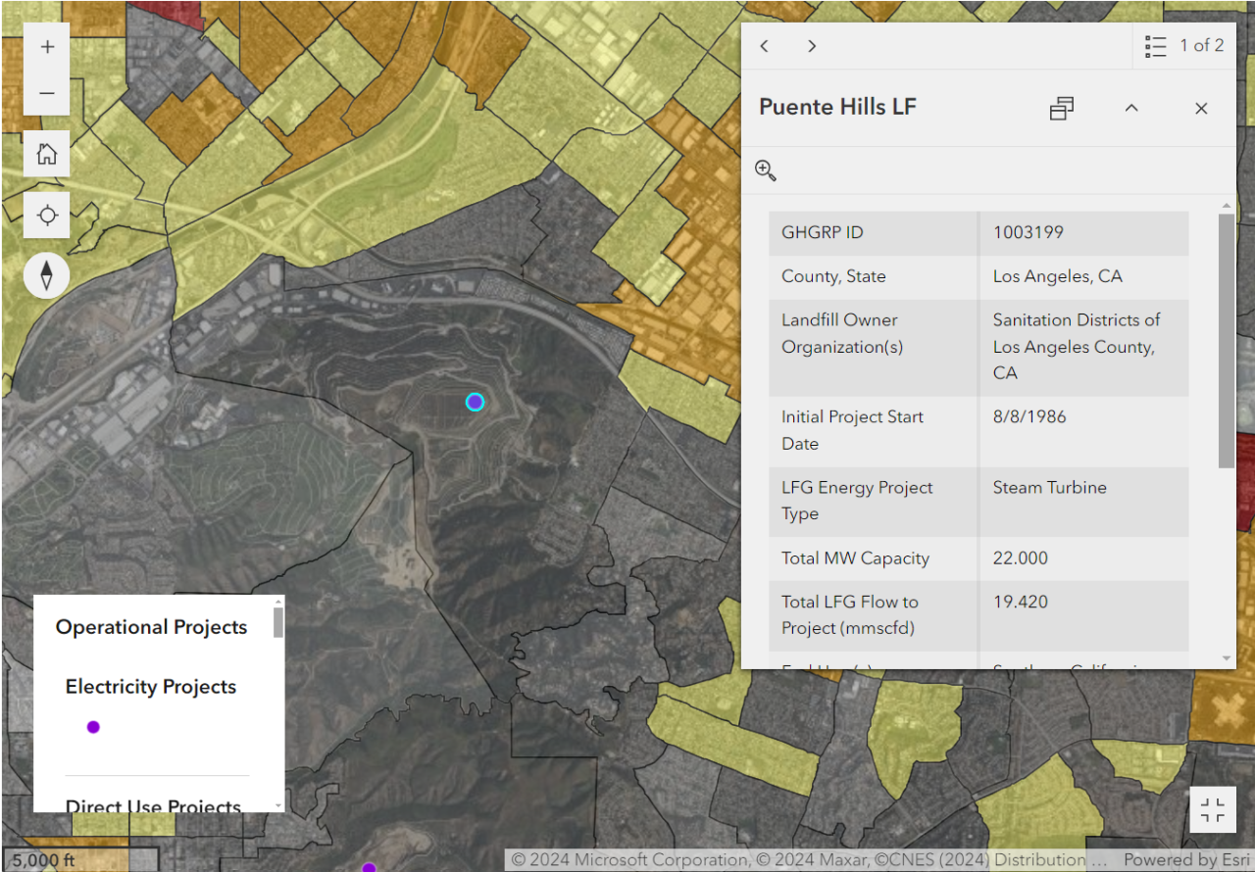Collapse the Puente Hills LF popup
The width and height of the screenshot is (1255, 872).
coord(1131,108)
